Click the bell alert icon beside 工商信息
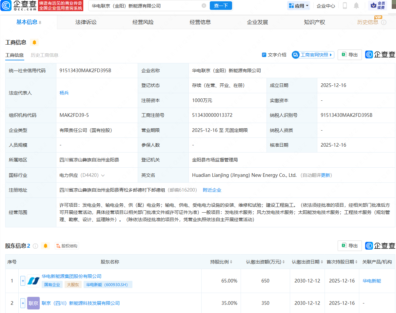Viewport: 396px width, 313px height. coord(34,42)
